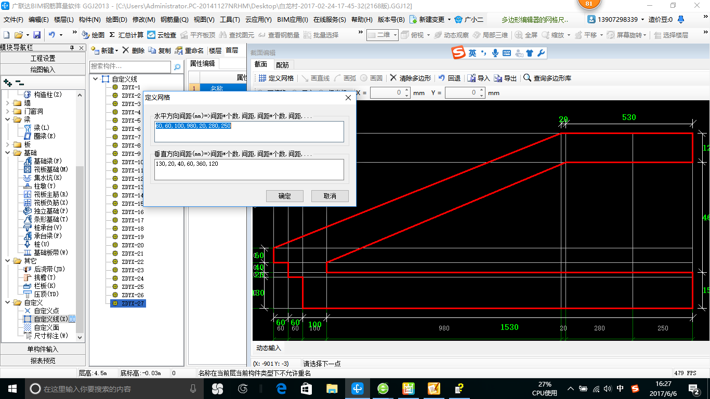Delete the component with 删除
Viewport: 710px width, 399px height.
click(x=134, y=50)
